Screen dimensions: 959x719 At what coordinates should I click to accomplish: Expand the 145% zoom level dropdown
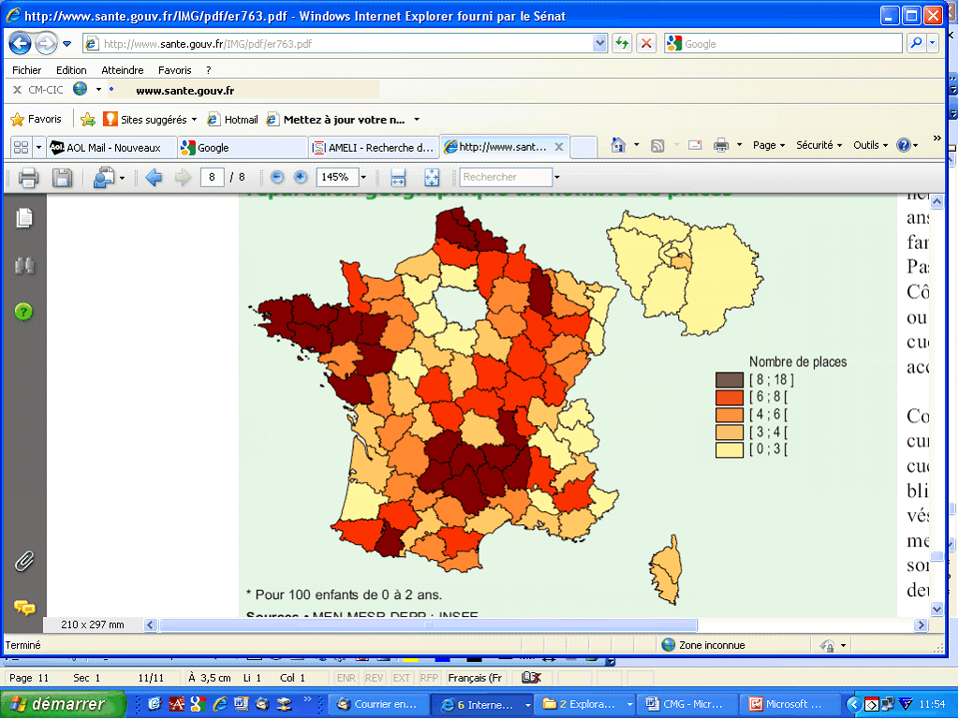tap(363, 177)
